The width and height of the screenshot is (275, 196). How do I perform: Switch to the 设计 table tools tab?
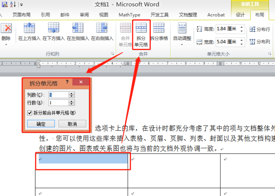click(240, 15)
